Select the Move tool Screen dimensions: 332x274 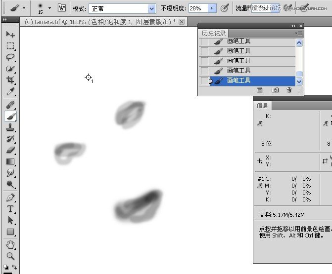10,35
